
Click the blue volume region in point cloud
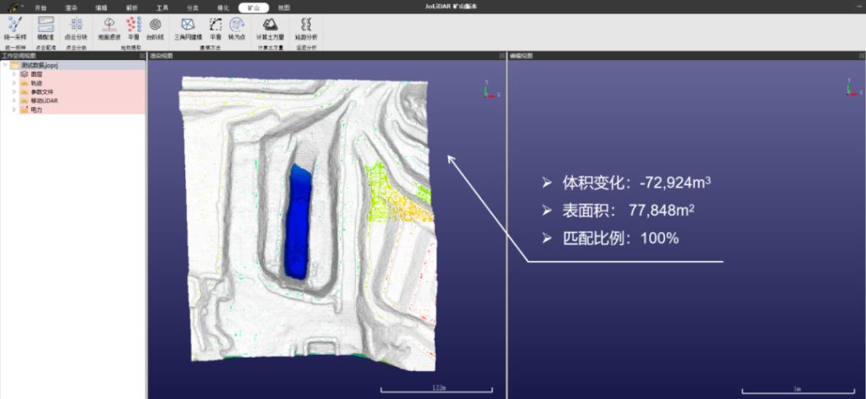(298, 220)
